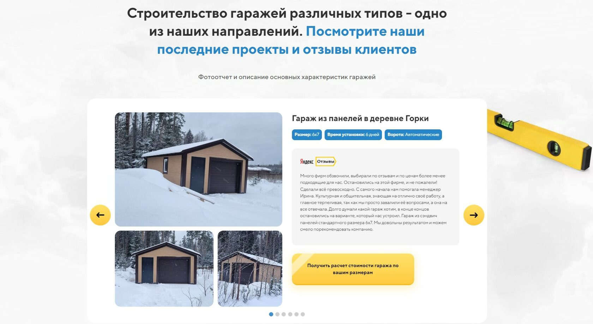Image resolution: width=593 pixels, height=324 pixels.
Task: Click the 'Размер: 6x7' tag
Action: pyautogui.click(x=307, y=134)
